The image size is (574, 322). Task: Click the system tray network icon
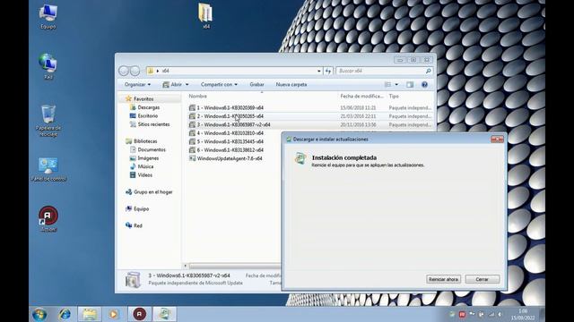pyautogui.click(x=491, y=314)
